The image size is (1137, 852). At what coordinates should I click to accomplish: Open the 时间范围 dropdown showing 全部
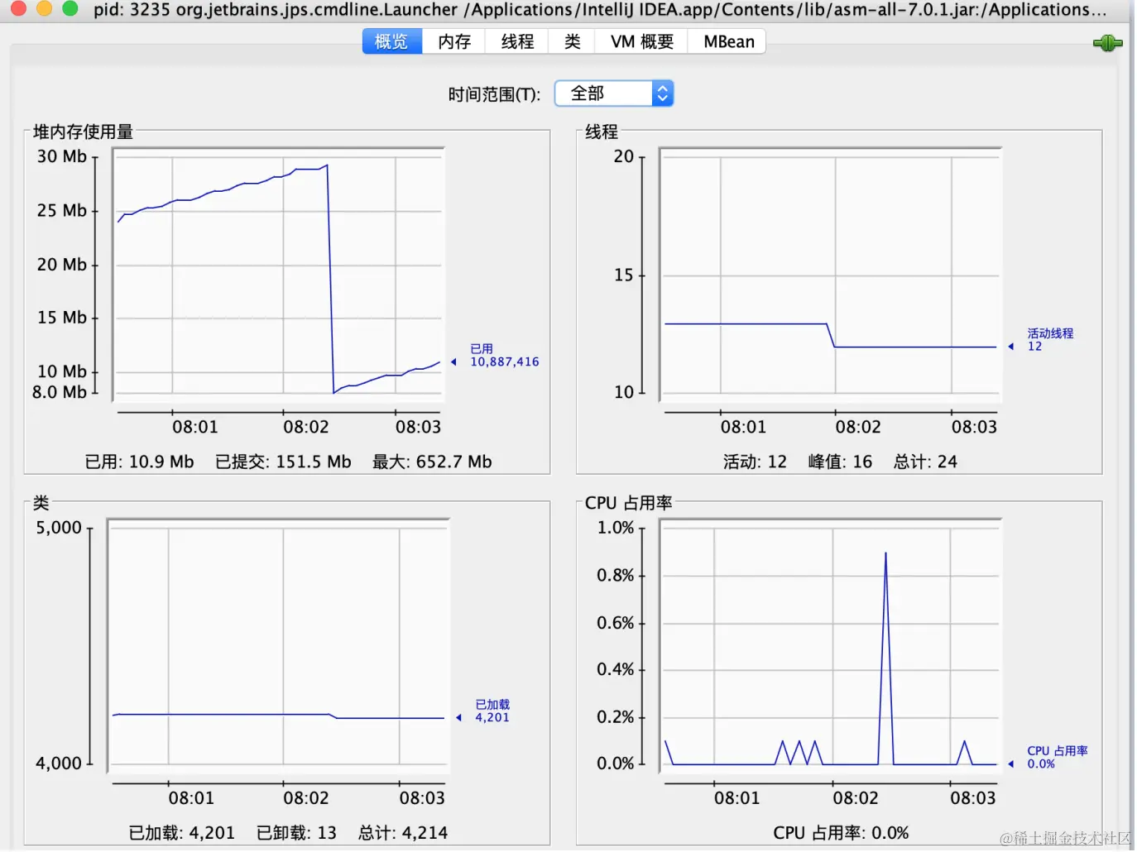614,93
